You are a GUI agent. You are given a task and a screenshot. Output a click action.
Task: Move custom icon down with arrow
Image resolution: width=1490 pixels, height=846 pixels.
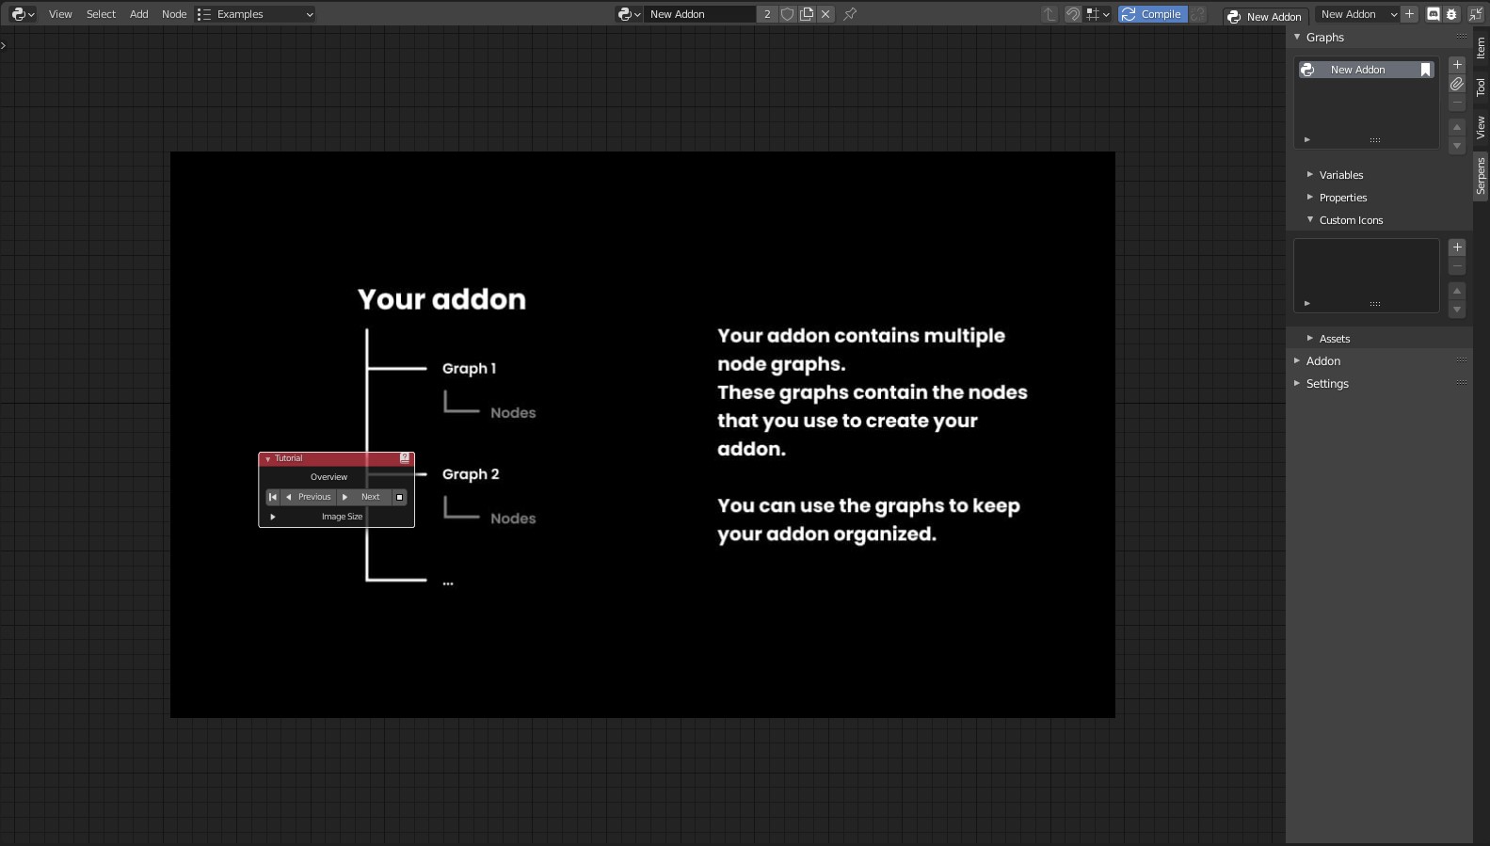pyautogui.click(x=1457, y=310)
